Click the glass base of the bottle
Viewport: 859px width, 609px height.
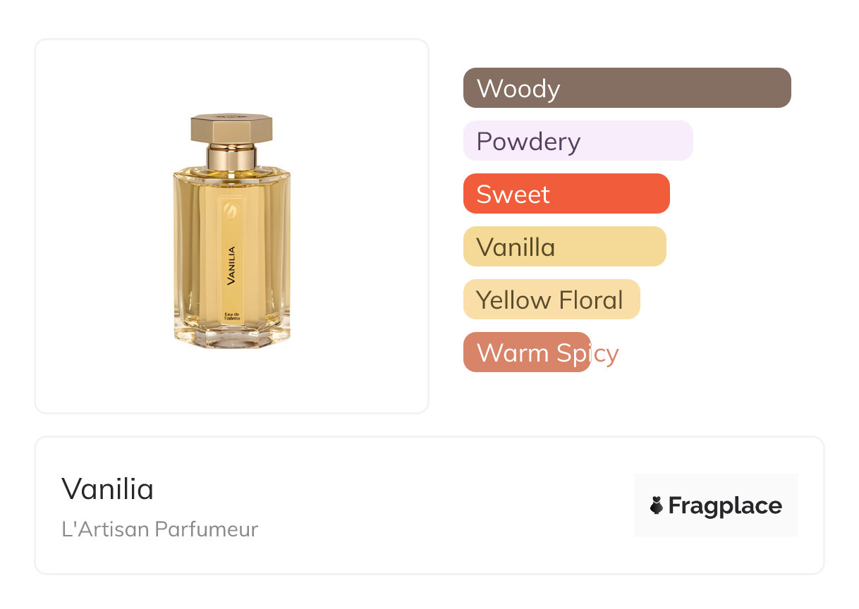click(231, 339)
